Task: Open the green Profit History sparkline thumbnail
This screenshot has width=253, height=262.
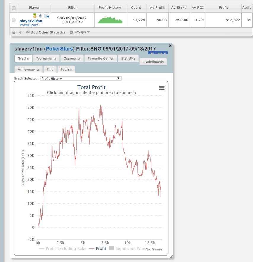Action: point(110,20)
